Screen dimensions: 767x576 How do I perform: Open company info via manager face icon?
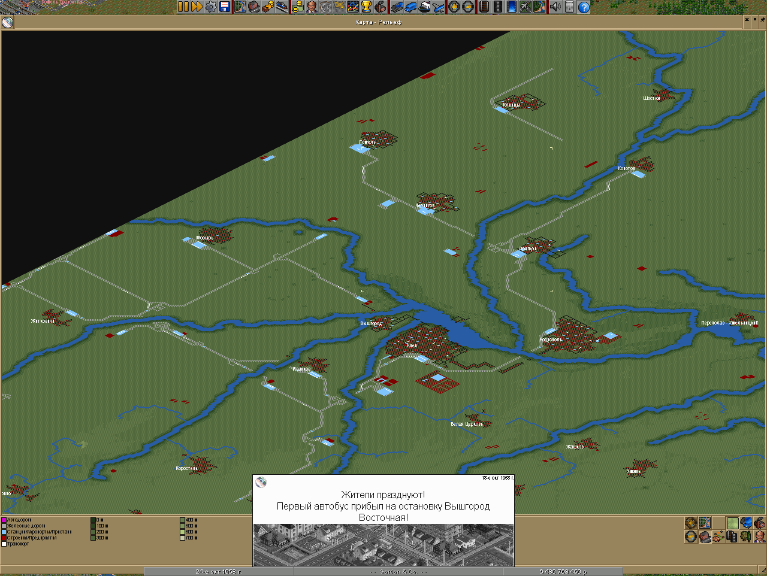312,7
